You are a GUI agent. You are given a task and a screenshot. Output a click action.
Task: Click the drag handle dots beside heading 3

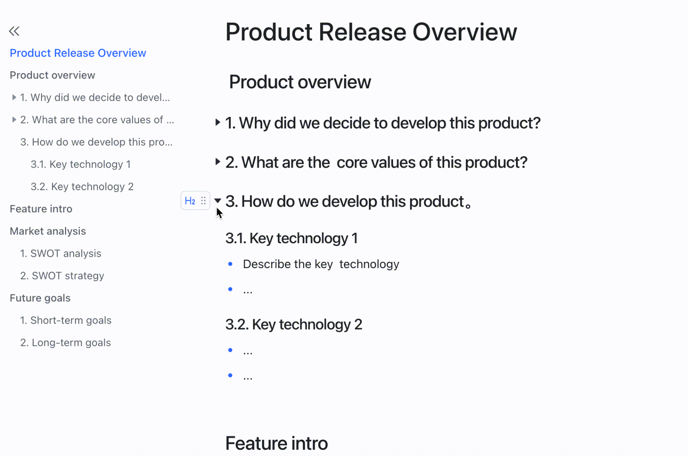click(x=204, y=200)
